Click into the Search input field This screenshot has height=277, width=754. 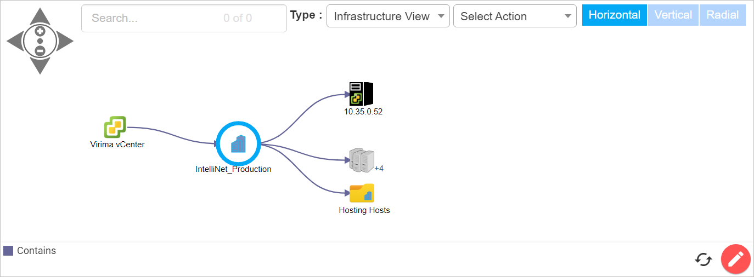[x=154, y=18]
